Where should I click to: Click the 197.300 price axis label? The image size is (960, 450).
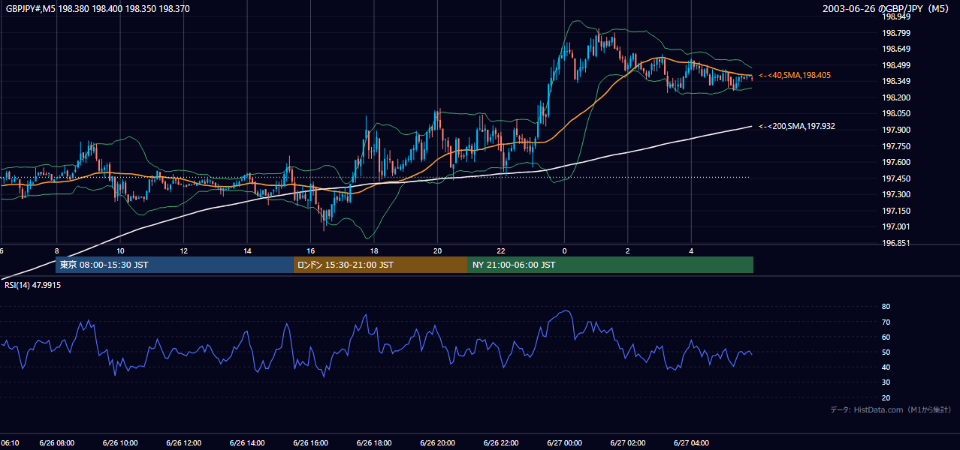tap(896, 194)
